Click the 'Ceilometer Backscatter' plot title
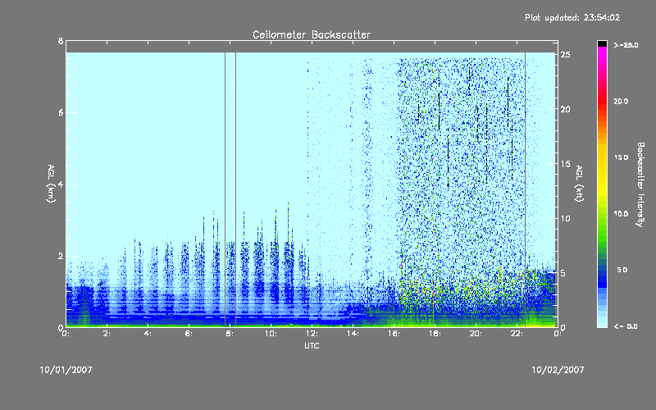Image resolution: width=656 pixels, height=410 pixels. coord(312,34)
